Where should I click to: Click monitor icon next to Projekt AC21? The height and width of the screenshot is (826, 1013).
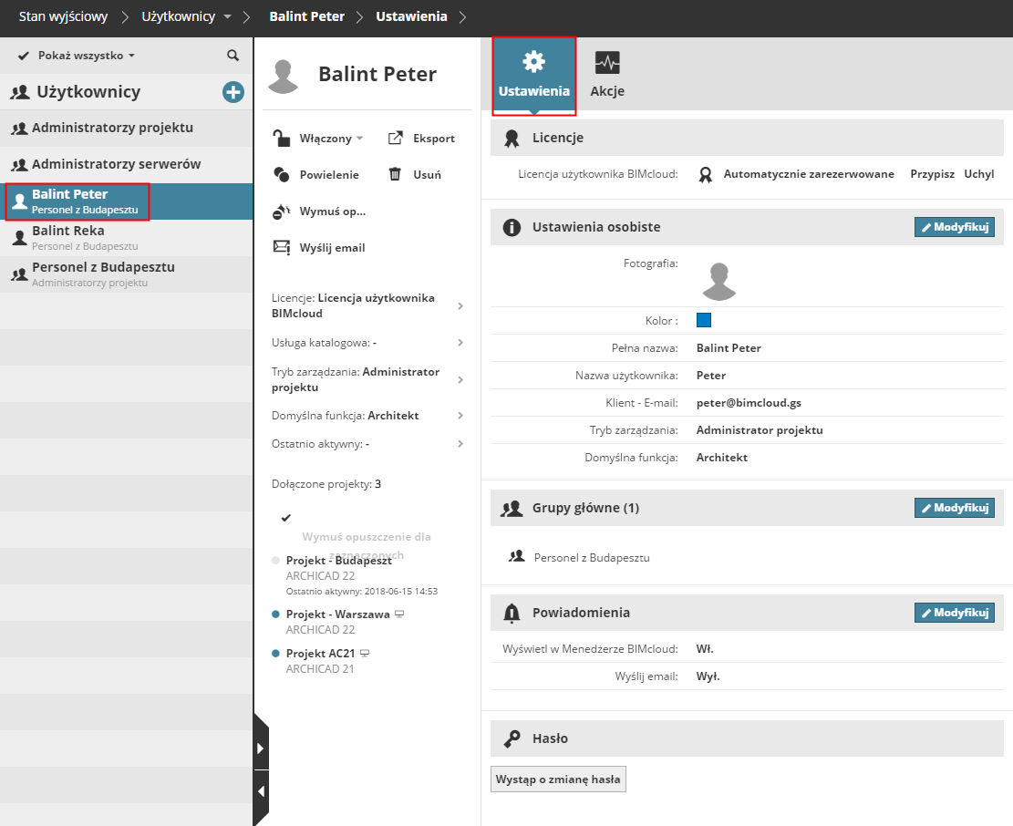click(x=365, y=654)
